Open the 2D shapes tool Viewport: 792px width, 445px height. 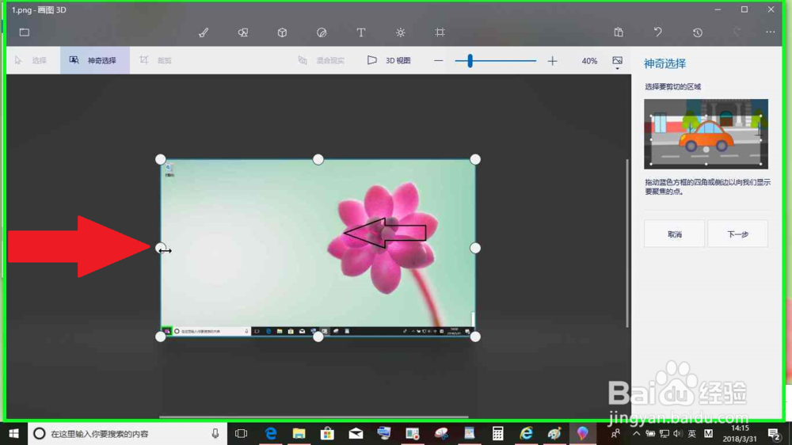point(243,32)
